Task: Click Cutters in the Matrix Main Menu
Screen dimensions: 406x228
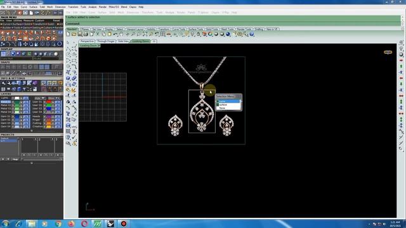Action: click(48, 28)
